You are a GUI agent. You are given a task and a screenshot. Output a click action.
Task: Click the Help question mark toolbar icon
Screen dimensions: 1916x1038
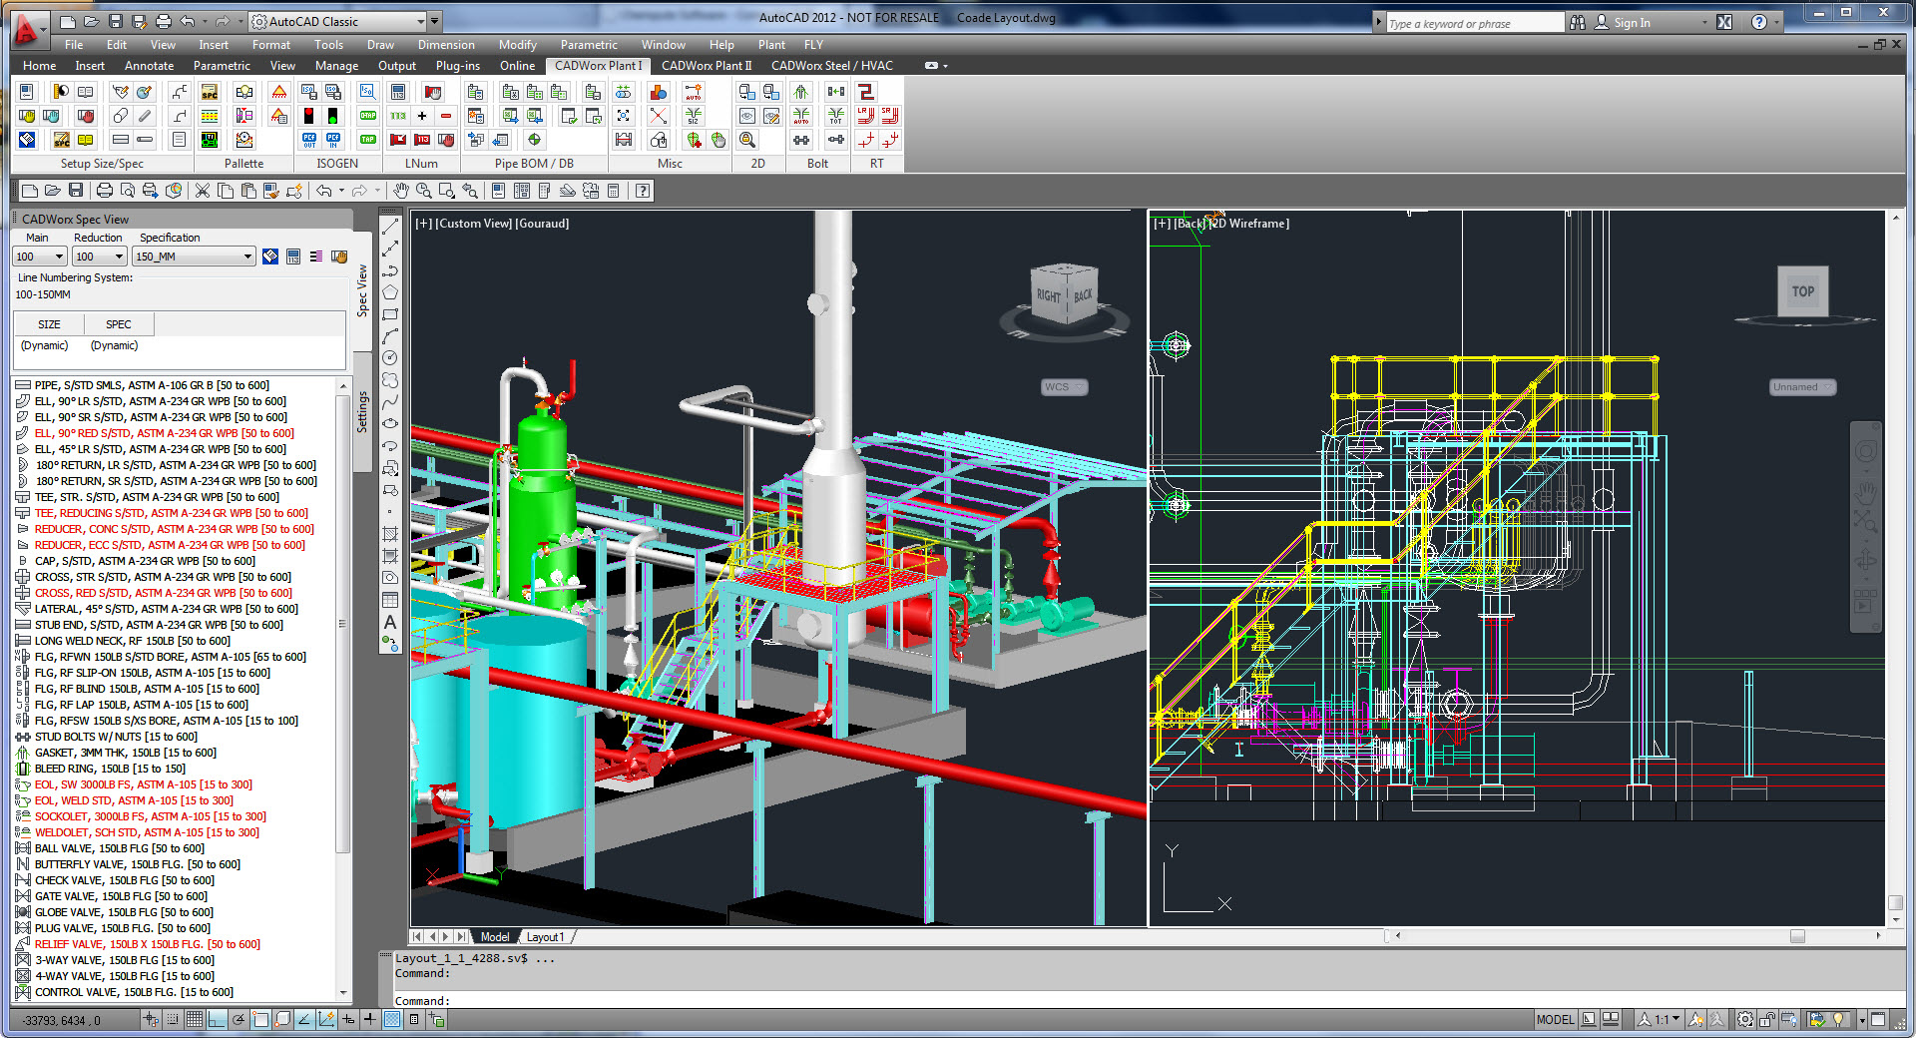pos(643,191)
